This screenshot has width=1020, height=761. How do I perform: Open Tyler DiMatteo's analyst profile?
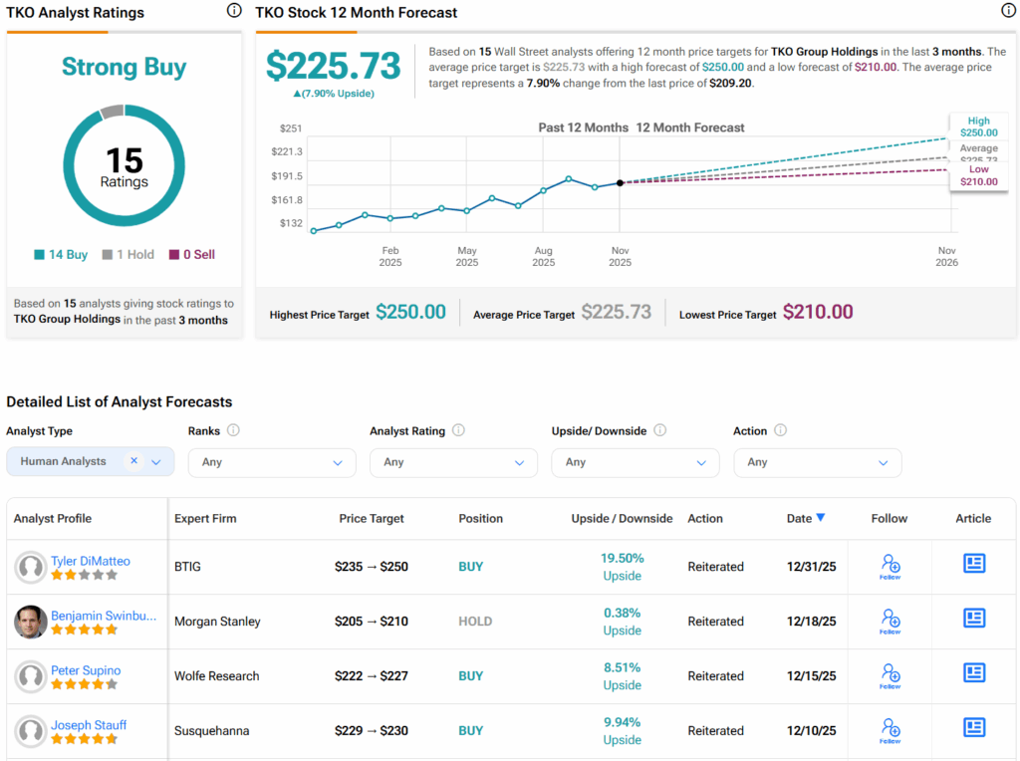point(91,561)
